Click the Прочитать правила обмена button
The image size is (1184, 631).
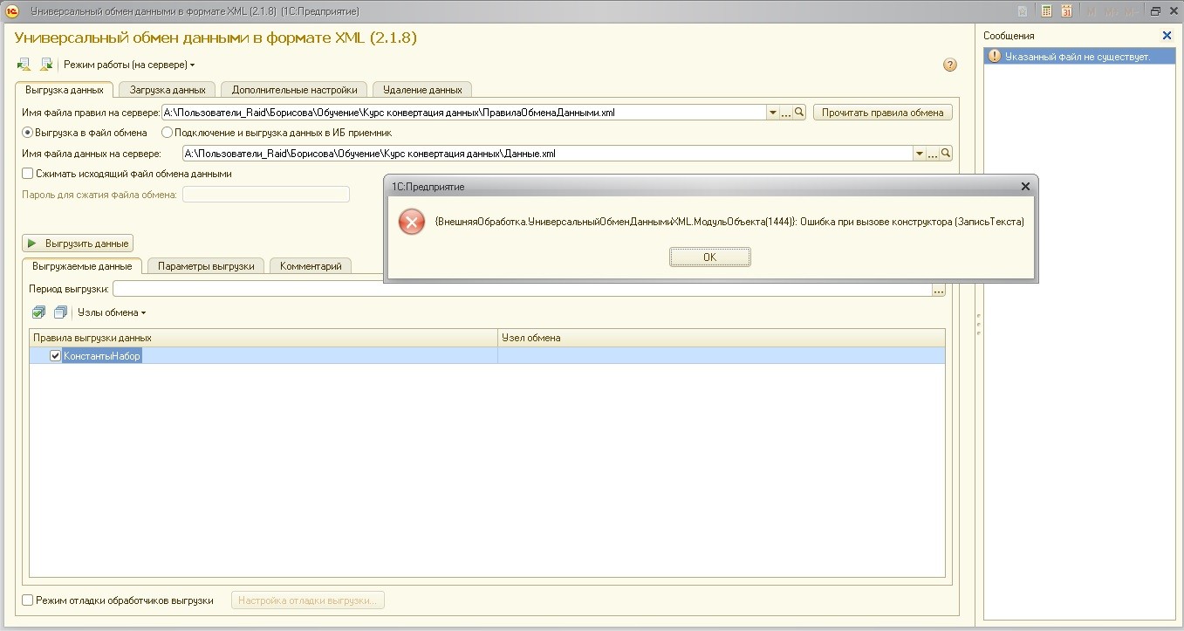tap(883, 113)
